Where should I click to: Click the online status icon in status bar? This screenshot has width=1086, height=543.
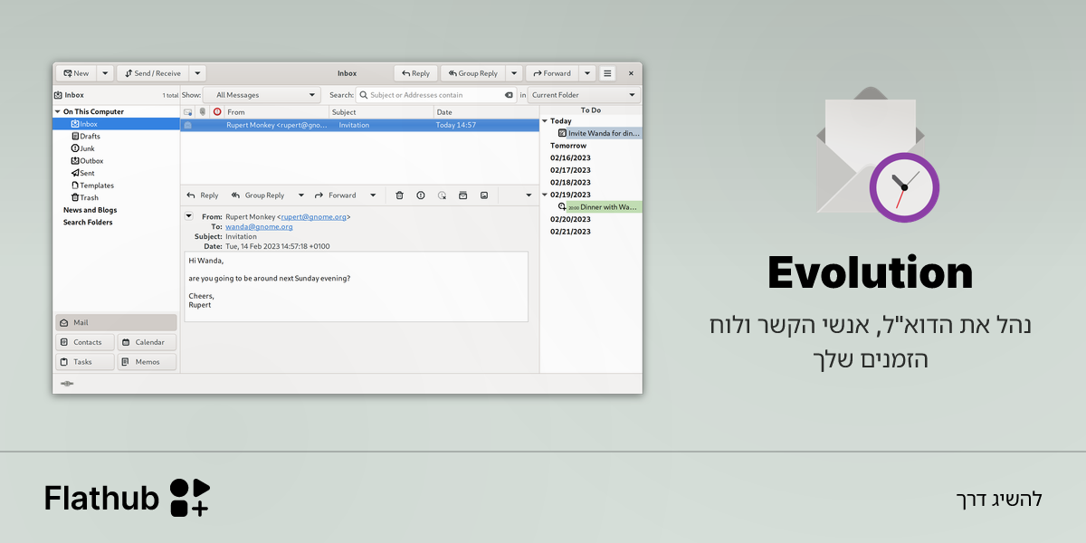point(67,384)
